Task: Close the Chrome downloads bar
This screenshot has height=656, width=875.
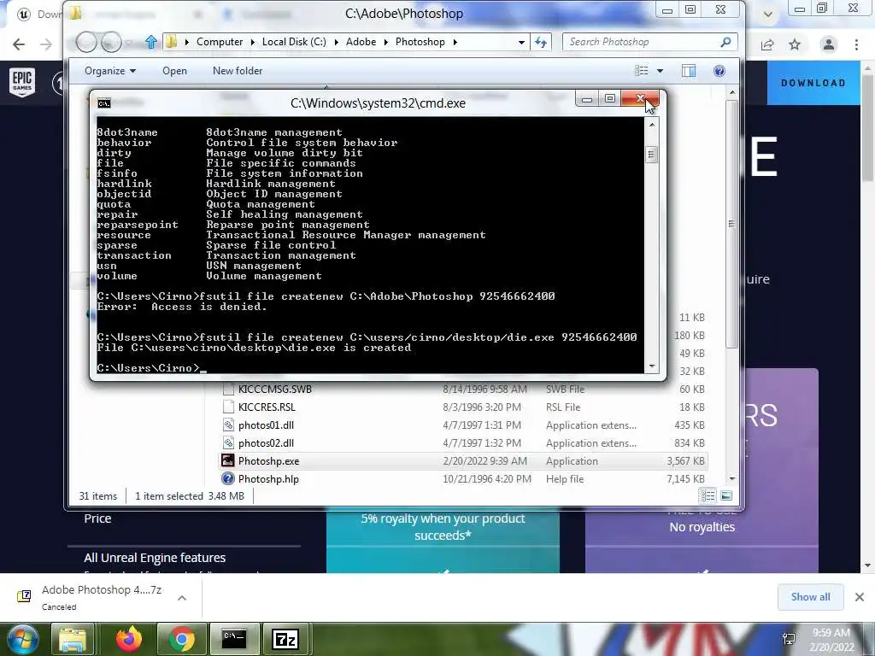Action: [860, 597]
